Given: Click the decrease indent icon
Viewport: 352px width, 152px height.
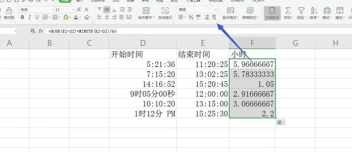Looking at the screenshot, I should click(x=122, y=10).
